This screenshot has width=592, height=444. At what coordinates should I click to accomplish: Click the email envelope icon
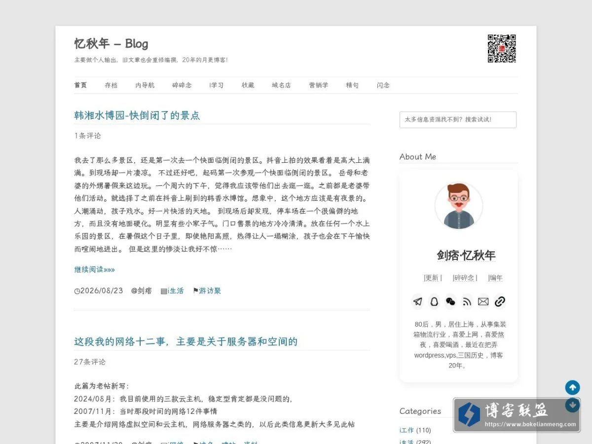click(x=483, y=301)
